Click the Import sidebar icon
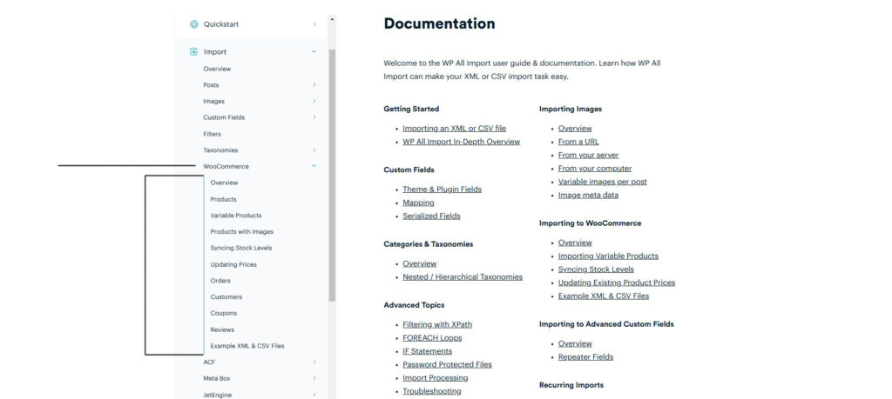The height and width of the screenshot is (399, 892). click(193, 51)
